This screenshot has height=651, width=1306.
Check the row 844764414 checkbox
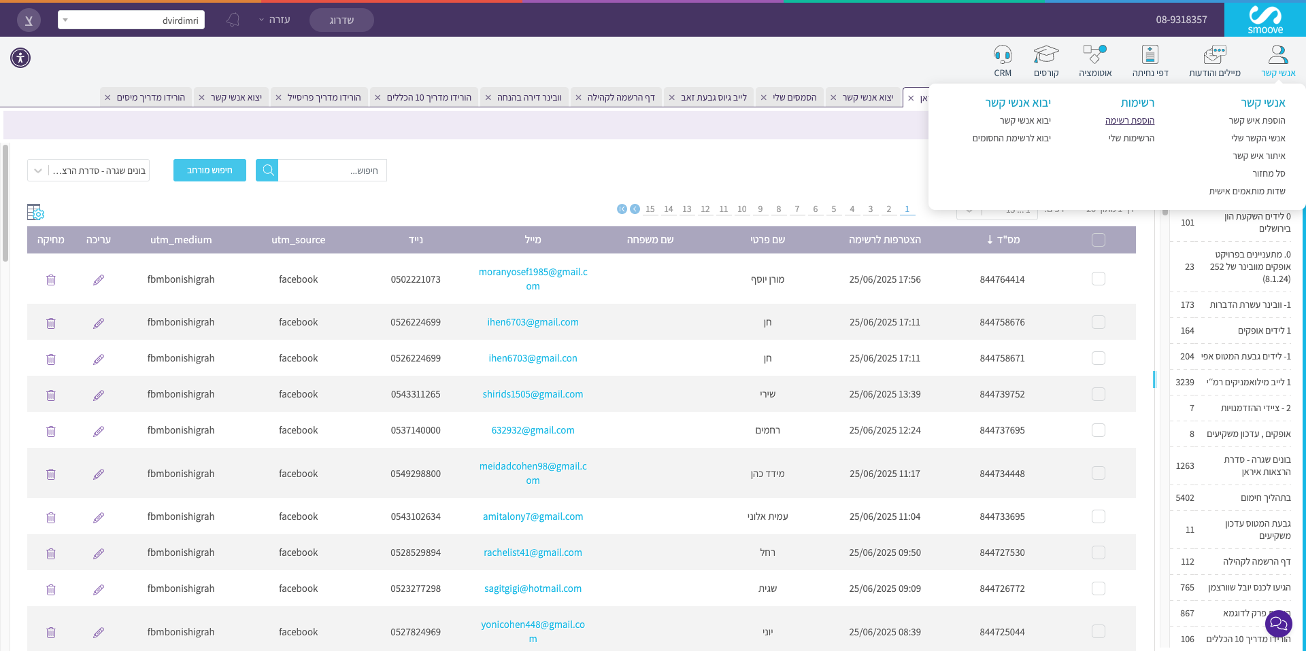pos(1098,279)
